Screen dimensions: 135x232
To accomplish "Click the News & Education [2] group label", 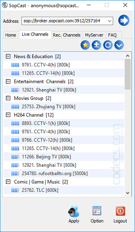I will tap(37, 56).
